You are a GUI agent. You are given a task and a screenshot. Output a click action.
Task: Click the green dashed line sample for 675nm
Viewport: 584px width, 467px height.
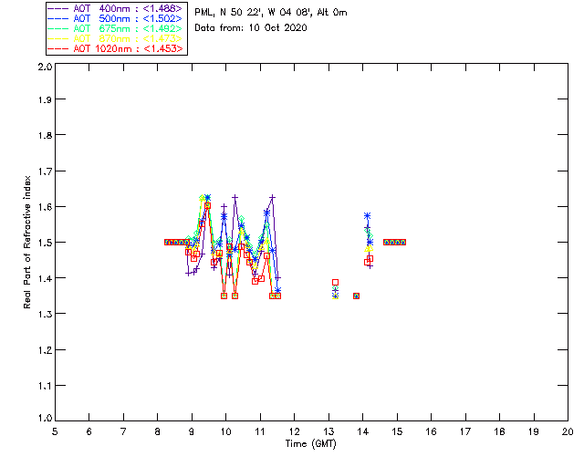58,28
